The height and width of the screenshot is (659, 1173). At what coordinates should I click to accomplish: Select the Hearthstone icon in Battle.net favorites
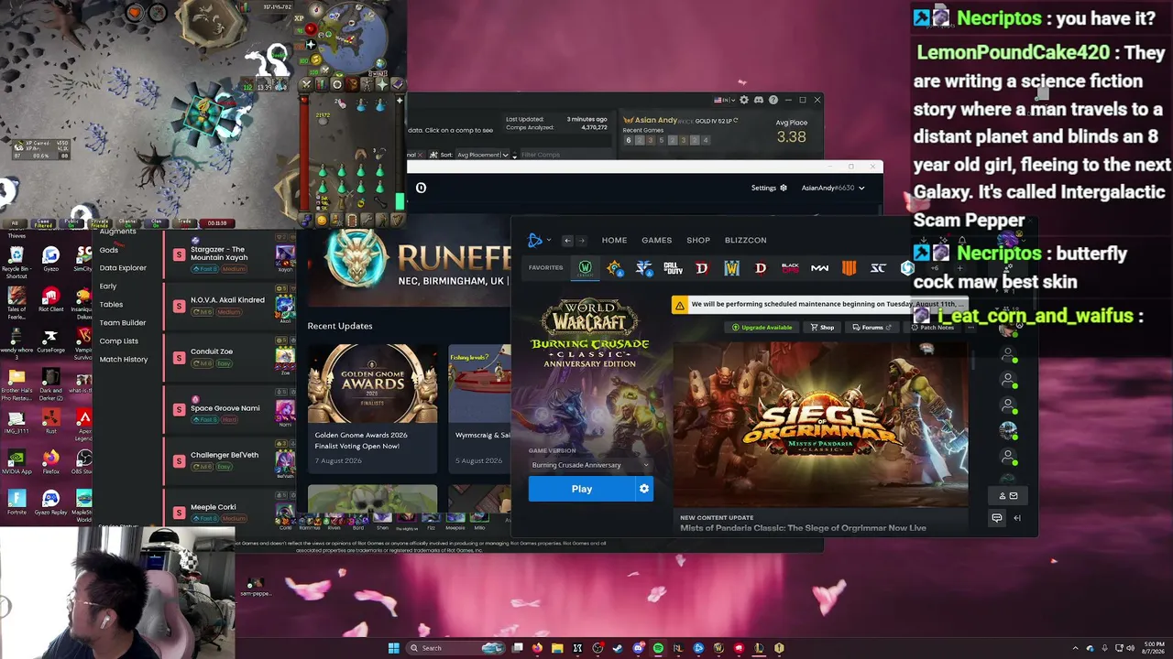point(614,268)
